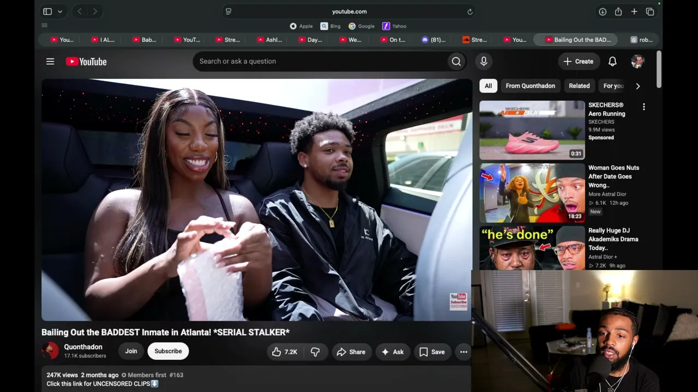Click the youtube.com address bar
698x392 pixels.
(x=349, y=11)
